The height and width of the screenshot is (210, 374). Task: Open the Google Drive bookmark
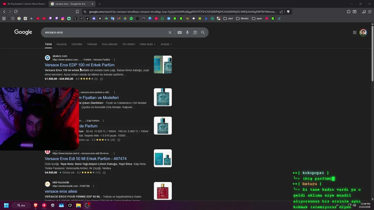tap(125, 18)
